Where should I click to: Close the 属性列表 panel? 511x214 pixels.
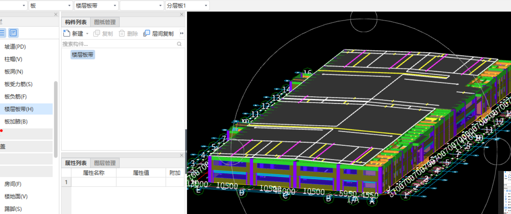[x=181, y=155]
